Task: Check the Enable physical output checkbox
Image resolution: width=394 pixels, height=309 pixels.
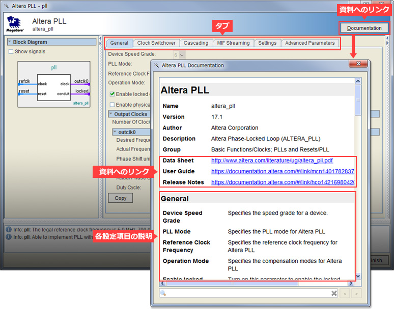Action: pos(112,105)
